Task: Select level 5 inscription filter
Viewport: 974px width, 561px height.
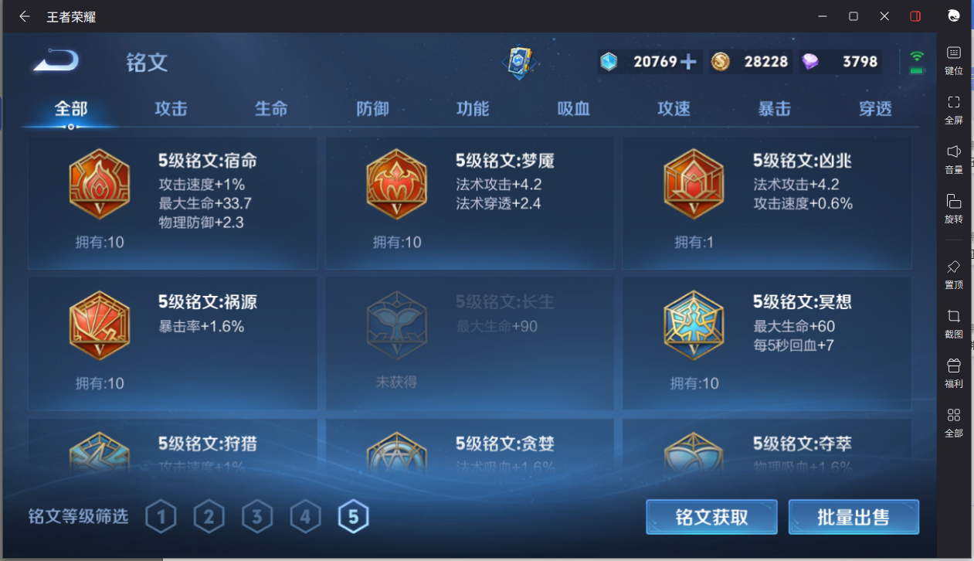Action: 353,517
